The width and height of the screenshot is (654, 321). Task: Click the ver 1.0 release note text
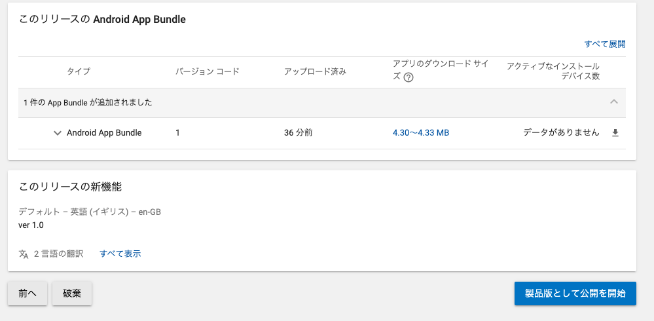coord(31,225)
